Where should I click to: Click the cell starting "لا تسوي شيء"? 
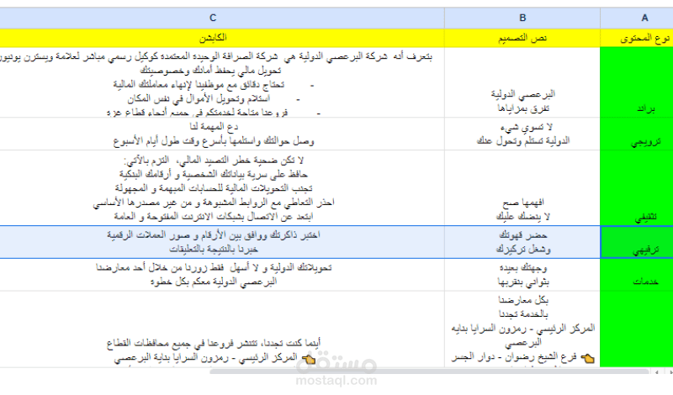tap(522, 134)
